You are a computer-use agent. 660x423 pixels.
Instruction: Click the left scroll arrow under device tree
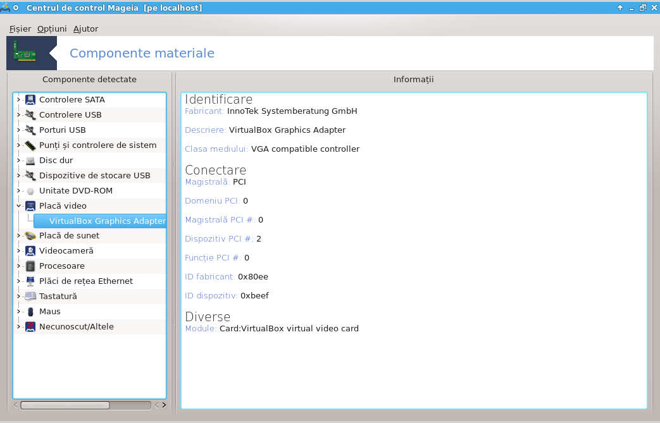coord(16,405)
